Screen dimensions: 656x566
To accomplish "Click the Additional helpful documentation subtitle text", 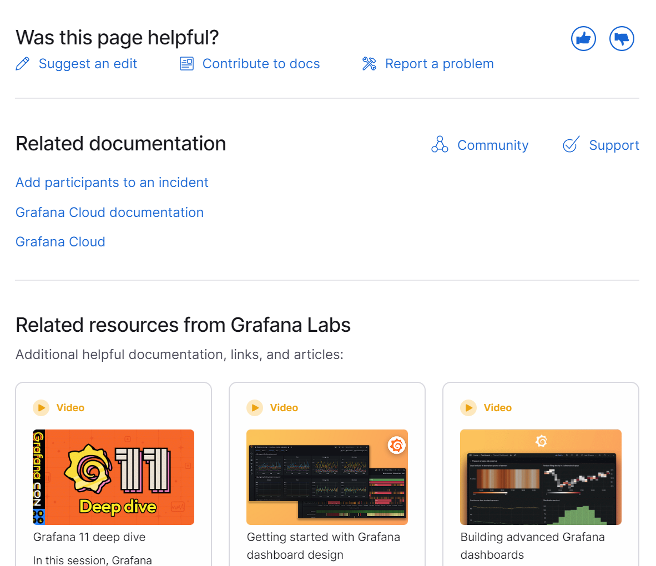I will (179, 355).
